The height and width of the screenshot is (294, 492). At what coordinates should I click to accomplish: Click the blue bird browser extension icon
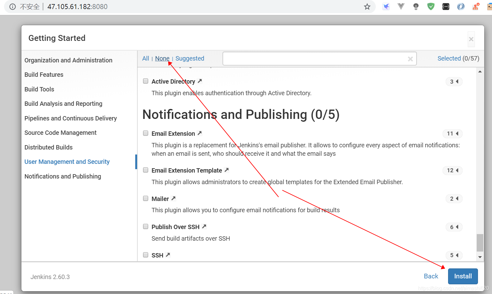386,7
